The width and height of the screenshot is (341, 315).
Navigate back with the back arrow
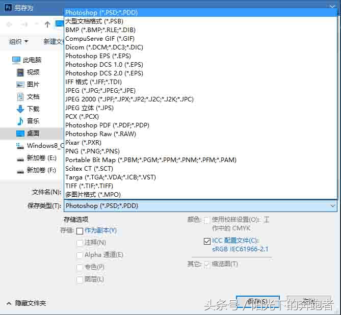tap(9, 24)
